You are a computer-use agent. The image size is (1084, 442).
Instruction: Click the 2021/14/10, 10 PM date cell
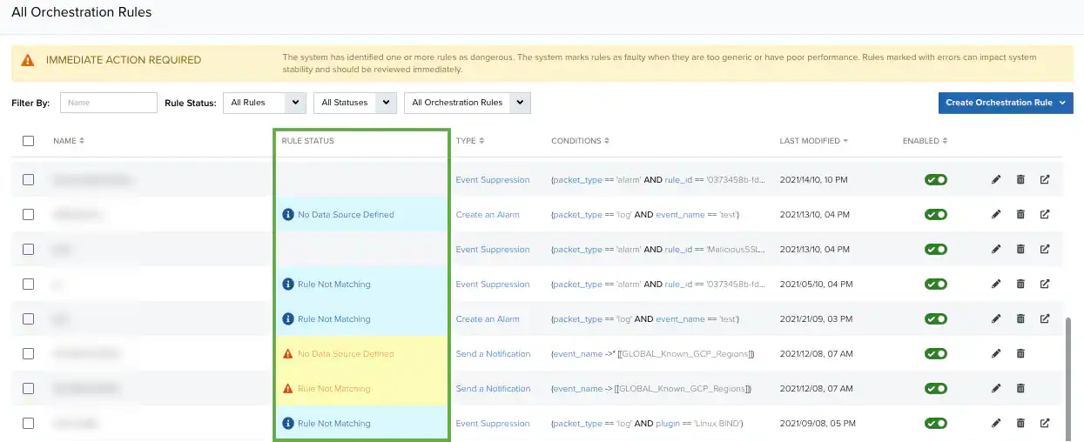813,180
